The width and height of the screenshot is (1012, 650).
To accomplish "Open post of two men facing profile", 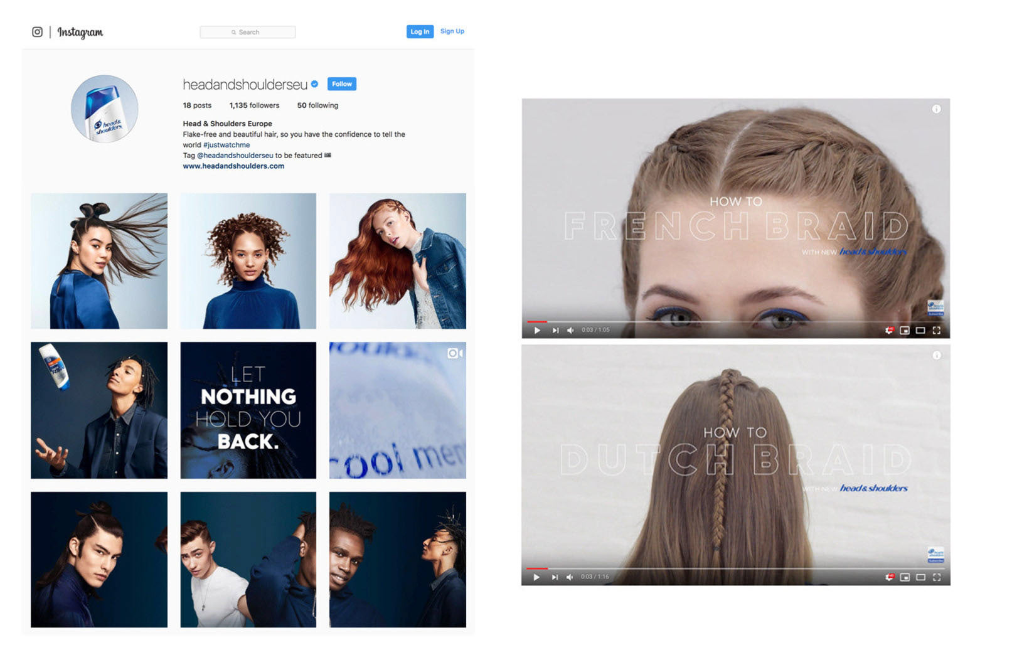I will 398,560.
